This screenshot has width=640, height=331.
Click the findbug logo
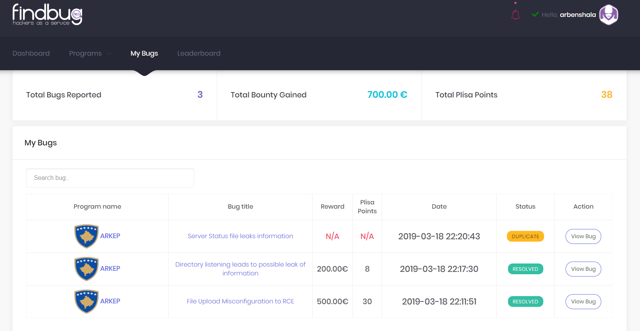[47, 15]
